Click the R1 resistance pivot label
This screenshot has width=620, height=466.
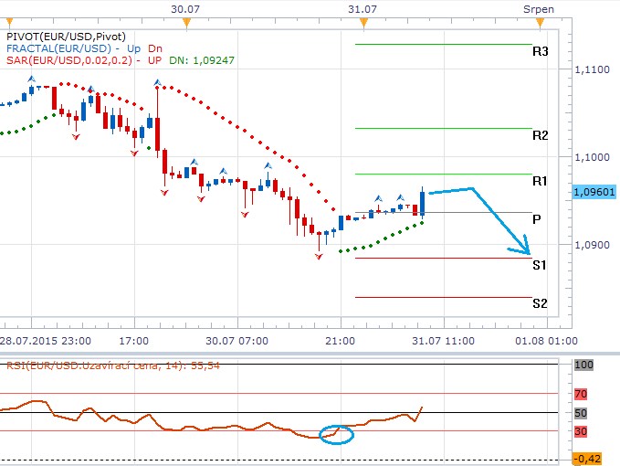tap(540, 181)
